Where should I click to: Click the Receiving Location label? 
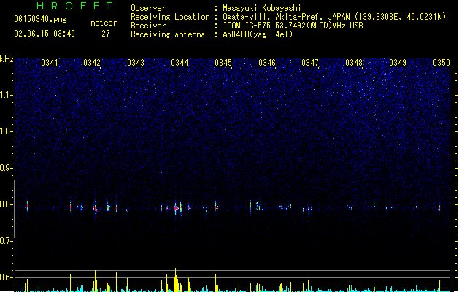(x=170, y=17)
